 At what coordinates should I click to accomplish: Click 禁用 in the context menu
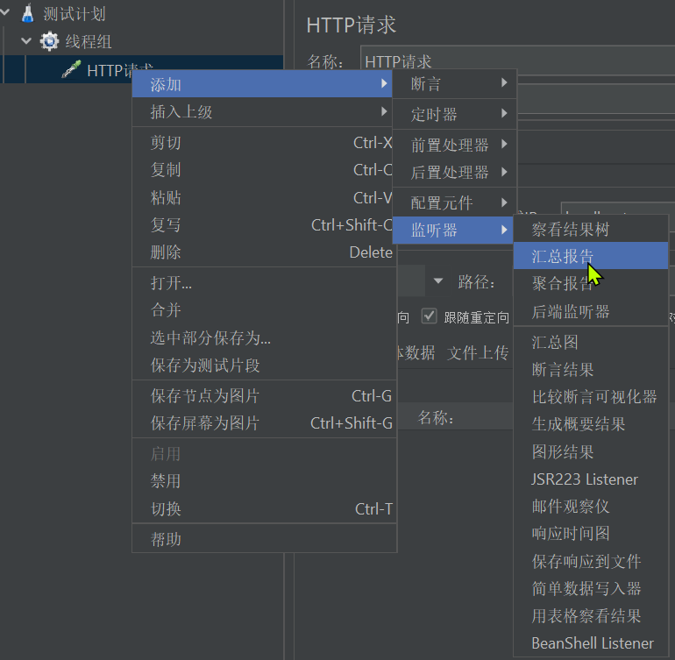[x=265, y=481]
